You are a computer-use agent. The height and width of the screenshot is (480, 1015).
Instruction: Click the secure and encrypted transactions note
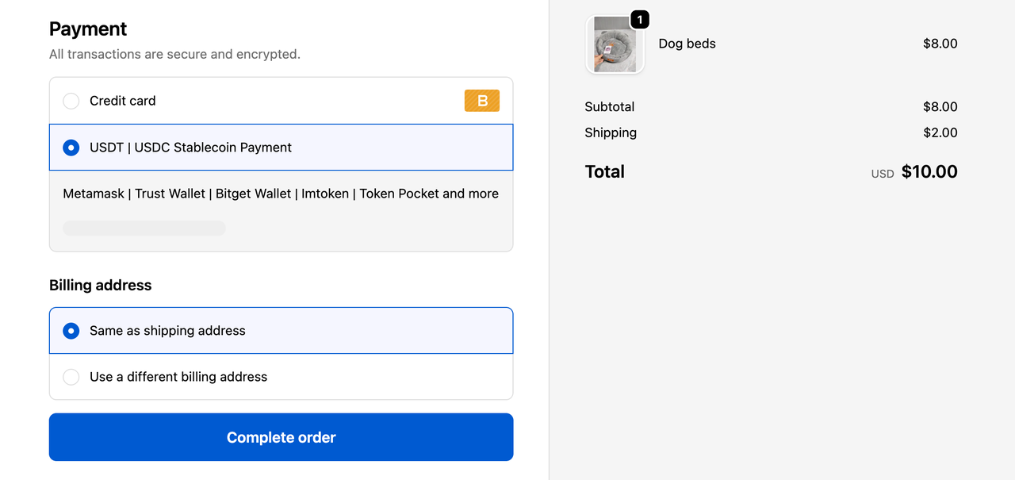point(174,55)
